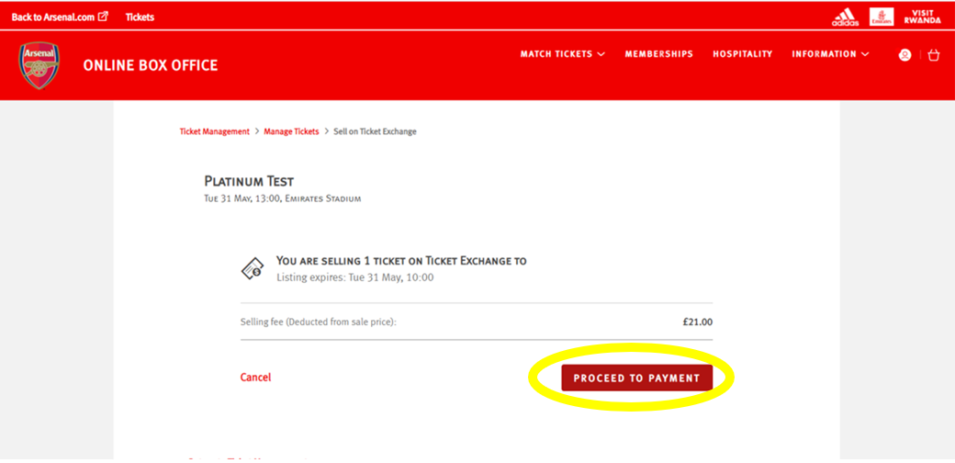Click the external link icon beside Back to Arsenal.com
This screenshot has width=955, height=463.
[x=103, y=17]
